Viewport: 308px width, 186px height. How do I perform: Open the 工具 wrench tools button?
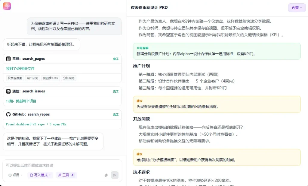66,175
